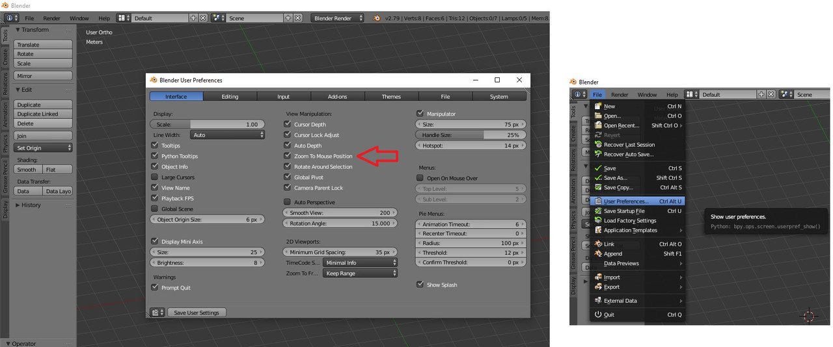The image size is (833, 347).
Task: Add a new scene with the plus icon
Action: (x=288, y=18)
